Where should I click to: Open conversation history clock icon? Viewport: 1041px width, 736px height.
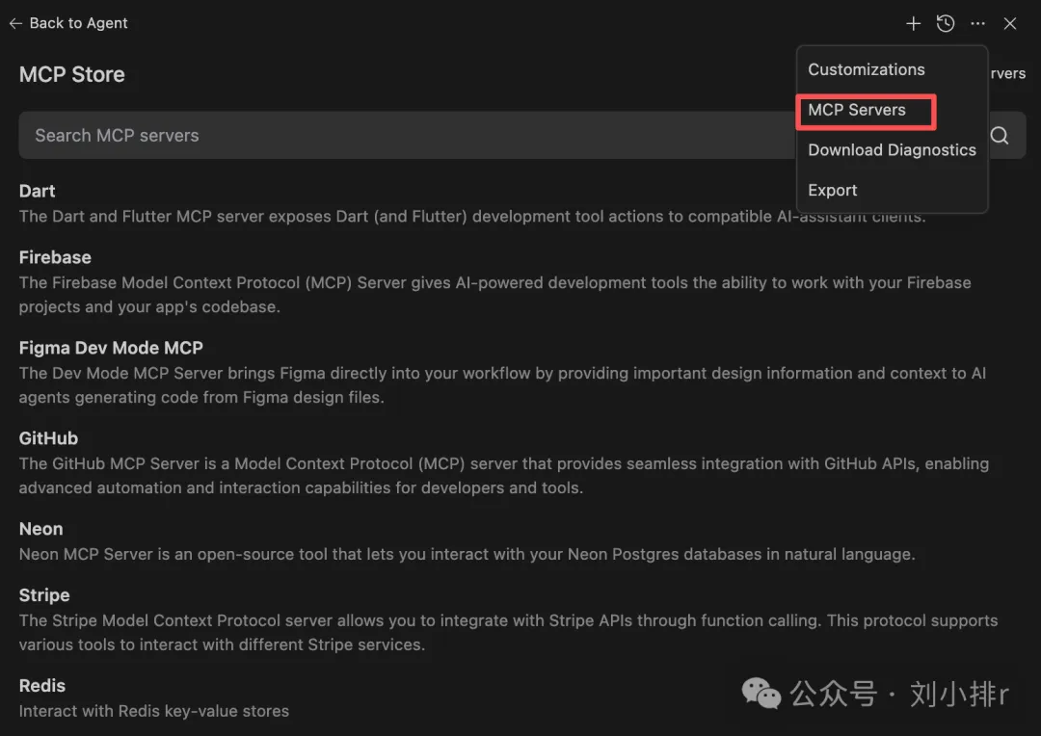946,24
